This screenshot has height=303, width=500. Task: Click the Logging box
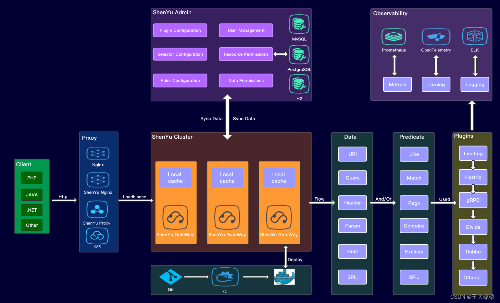475,84
